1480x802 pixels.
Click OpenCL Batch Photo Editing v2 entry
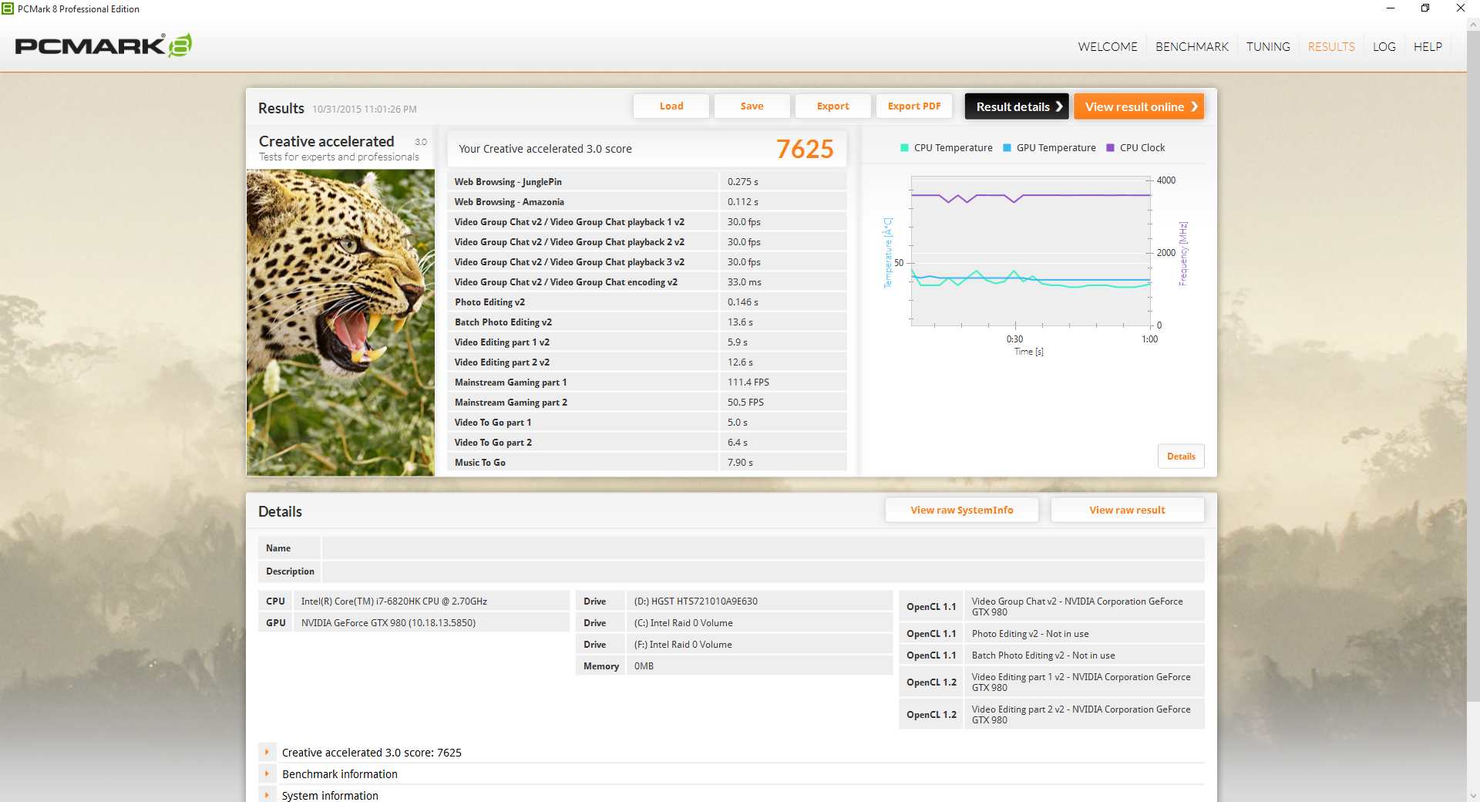1051,655
